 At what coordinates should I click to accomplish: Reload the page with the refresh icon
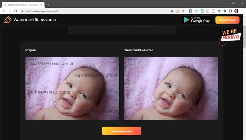pyautogui.click(x=16, y=11)
